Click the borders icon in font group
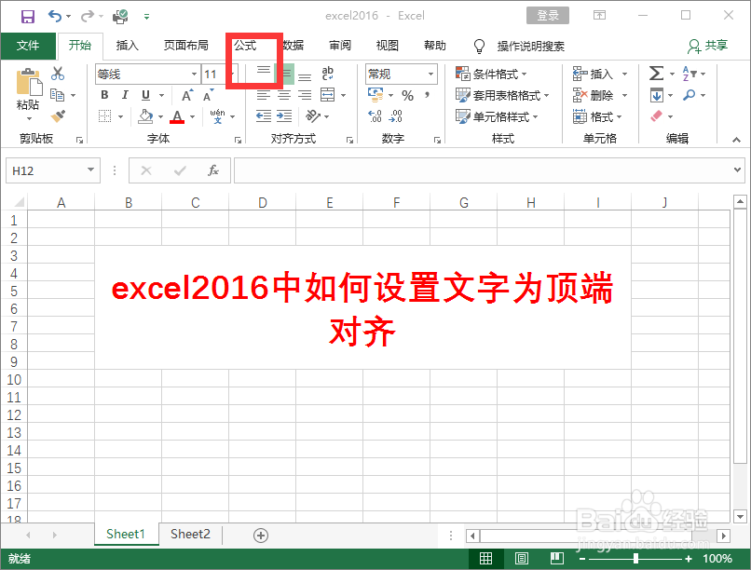Viewport: 751px width, 570px height. pyautogui.click(x=105, y=116)
